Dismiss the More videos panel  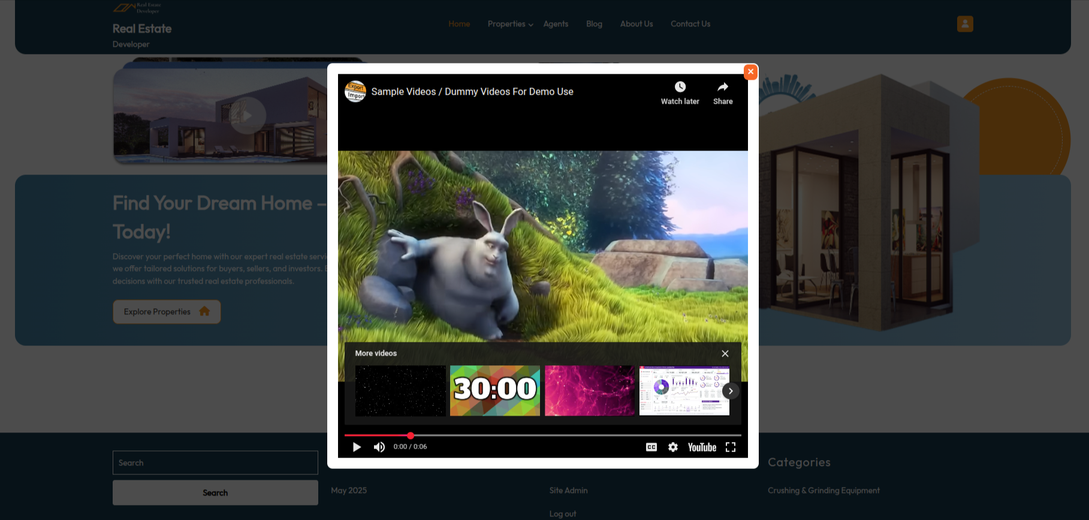point(725,353)
